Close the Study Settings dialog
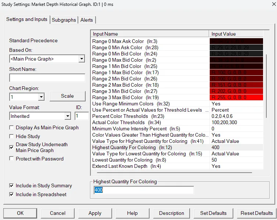The image size is (277, 220). 274,4
